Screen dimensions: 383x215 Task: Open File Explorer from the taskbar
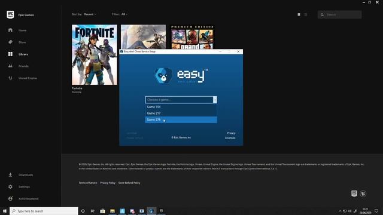[113, 211]
